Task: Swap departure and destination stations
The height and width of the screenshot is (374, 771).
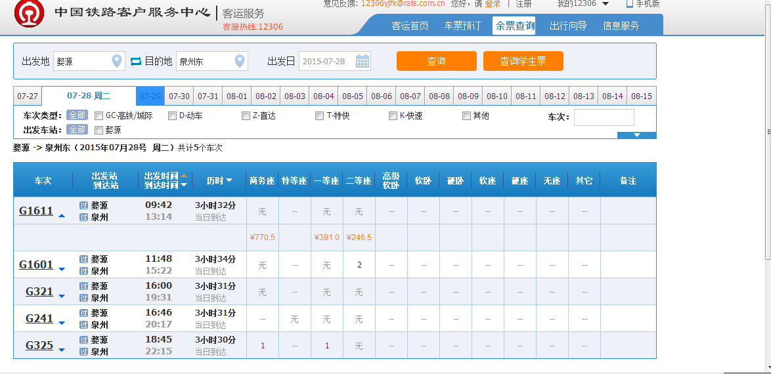Action: [x=136, y=62]
